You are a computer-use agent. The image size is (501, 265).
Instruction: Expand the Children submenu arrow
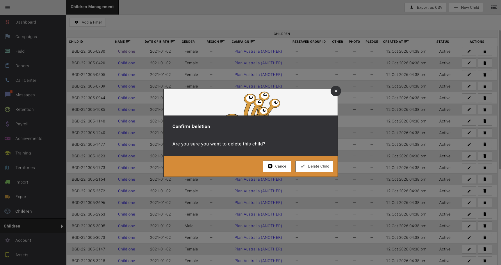pyautogui.click(x=62, y=226)
